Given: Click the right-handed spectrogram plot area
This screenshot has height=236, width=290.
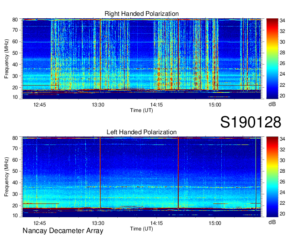Looking at the screenshot, I should [142, 59].
